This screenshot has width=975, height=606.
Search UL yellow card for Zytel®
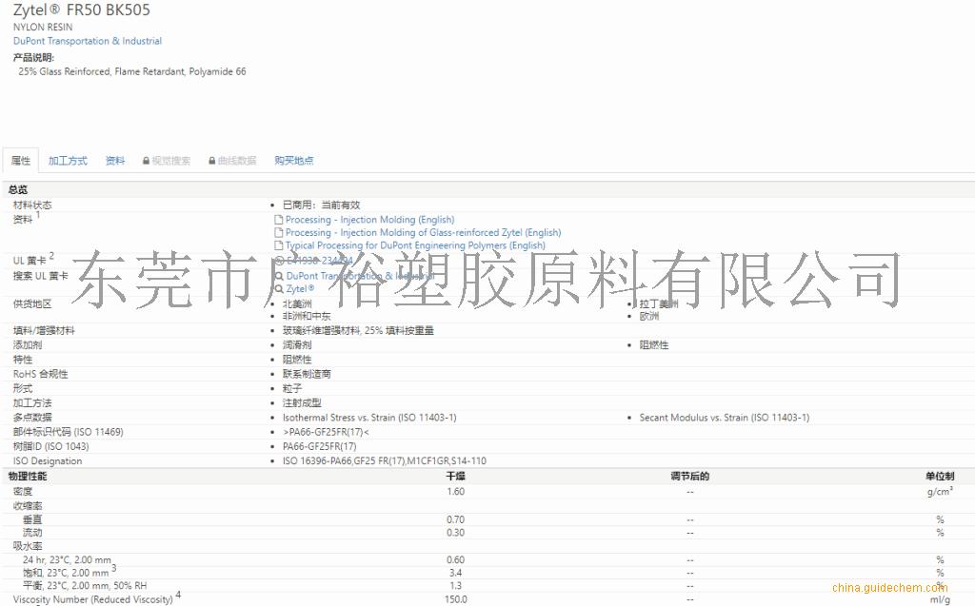300,288
